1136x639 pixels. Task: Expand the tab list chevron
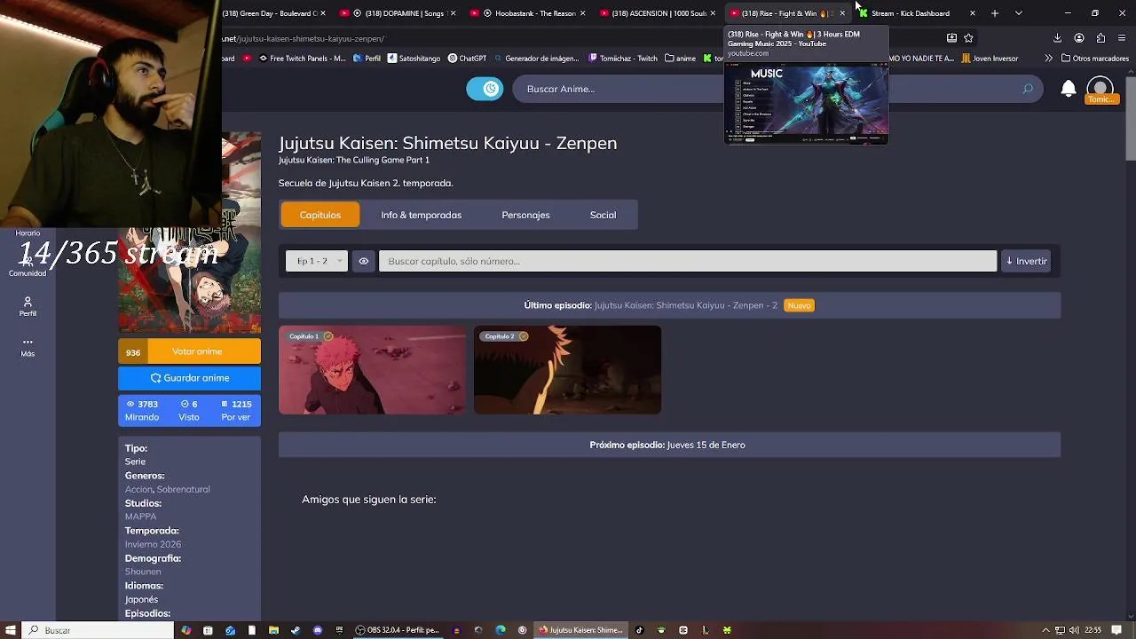[x=1018, y=13]
